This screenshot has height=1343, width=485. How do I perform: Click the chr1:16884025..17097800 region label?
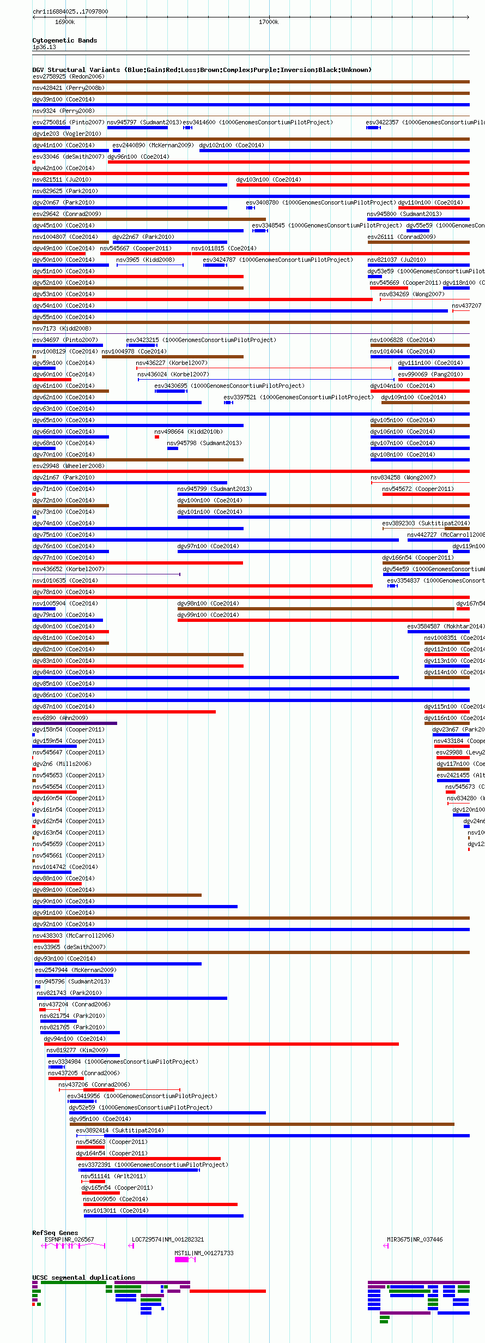[x=70, y=11]
